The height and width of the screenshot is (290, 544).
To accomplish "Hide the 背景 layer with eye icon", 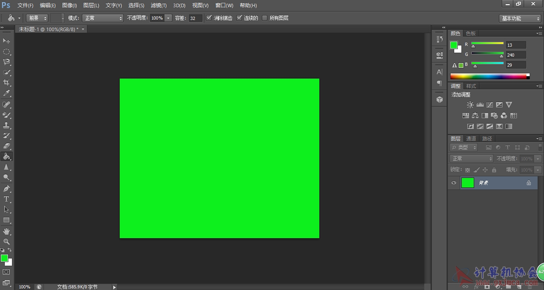I will click(454, 183).
